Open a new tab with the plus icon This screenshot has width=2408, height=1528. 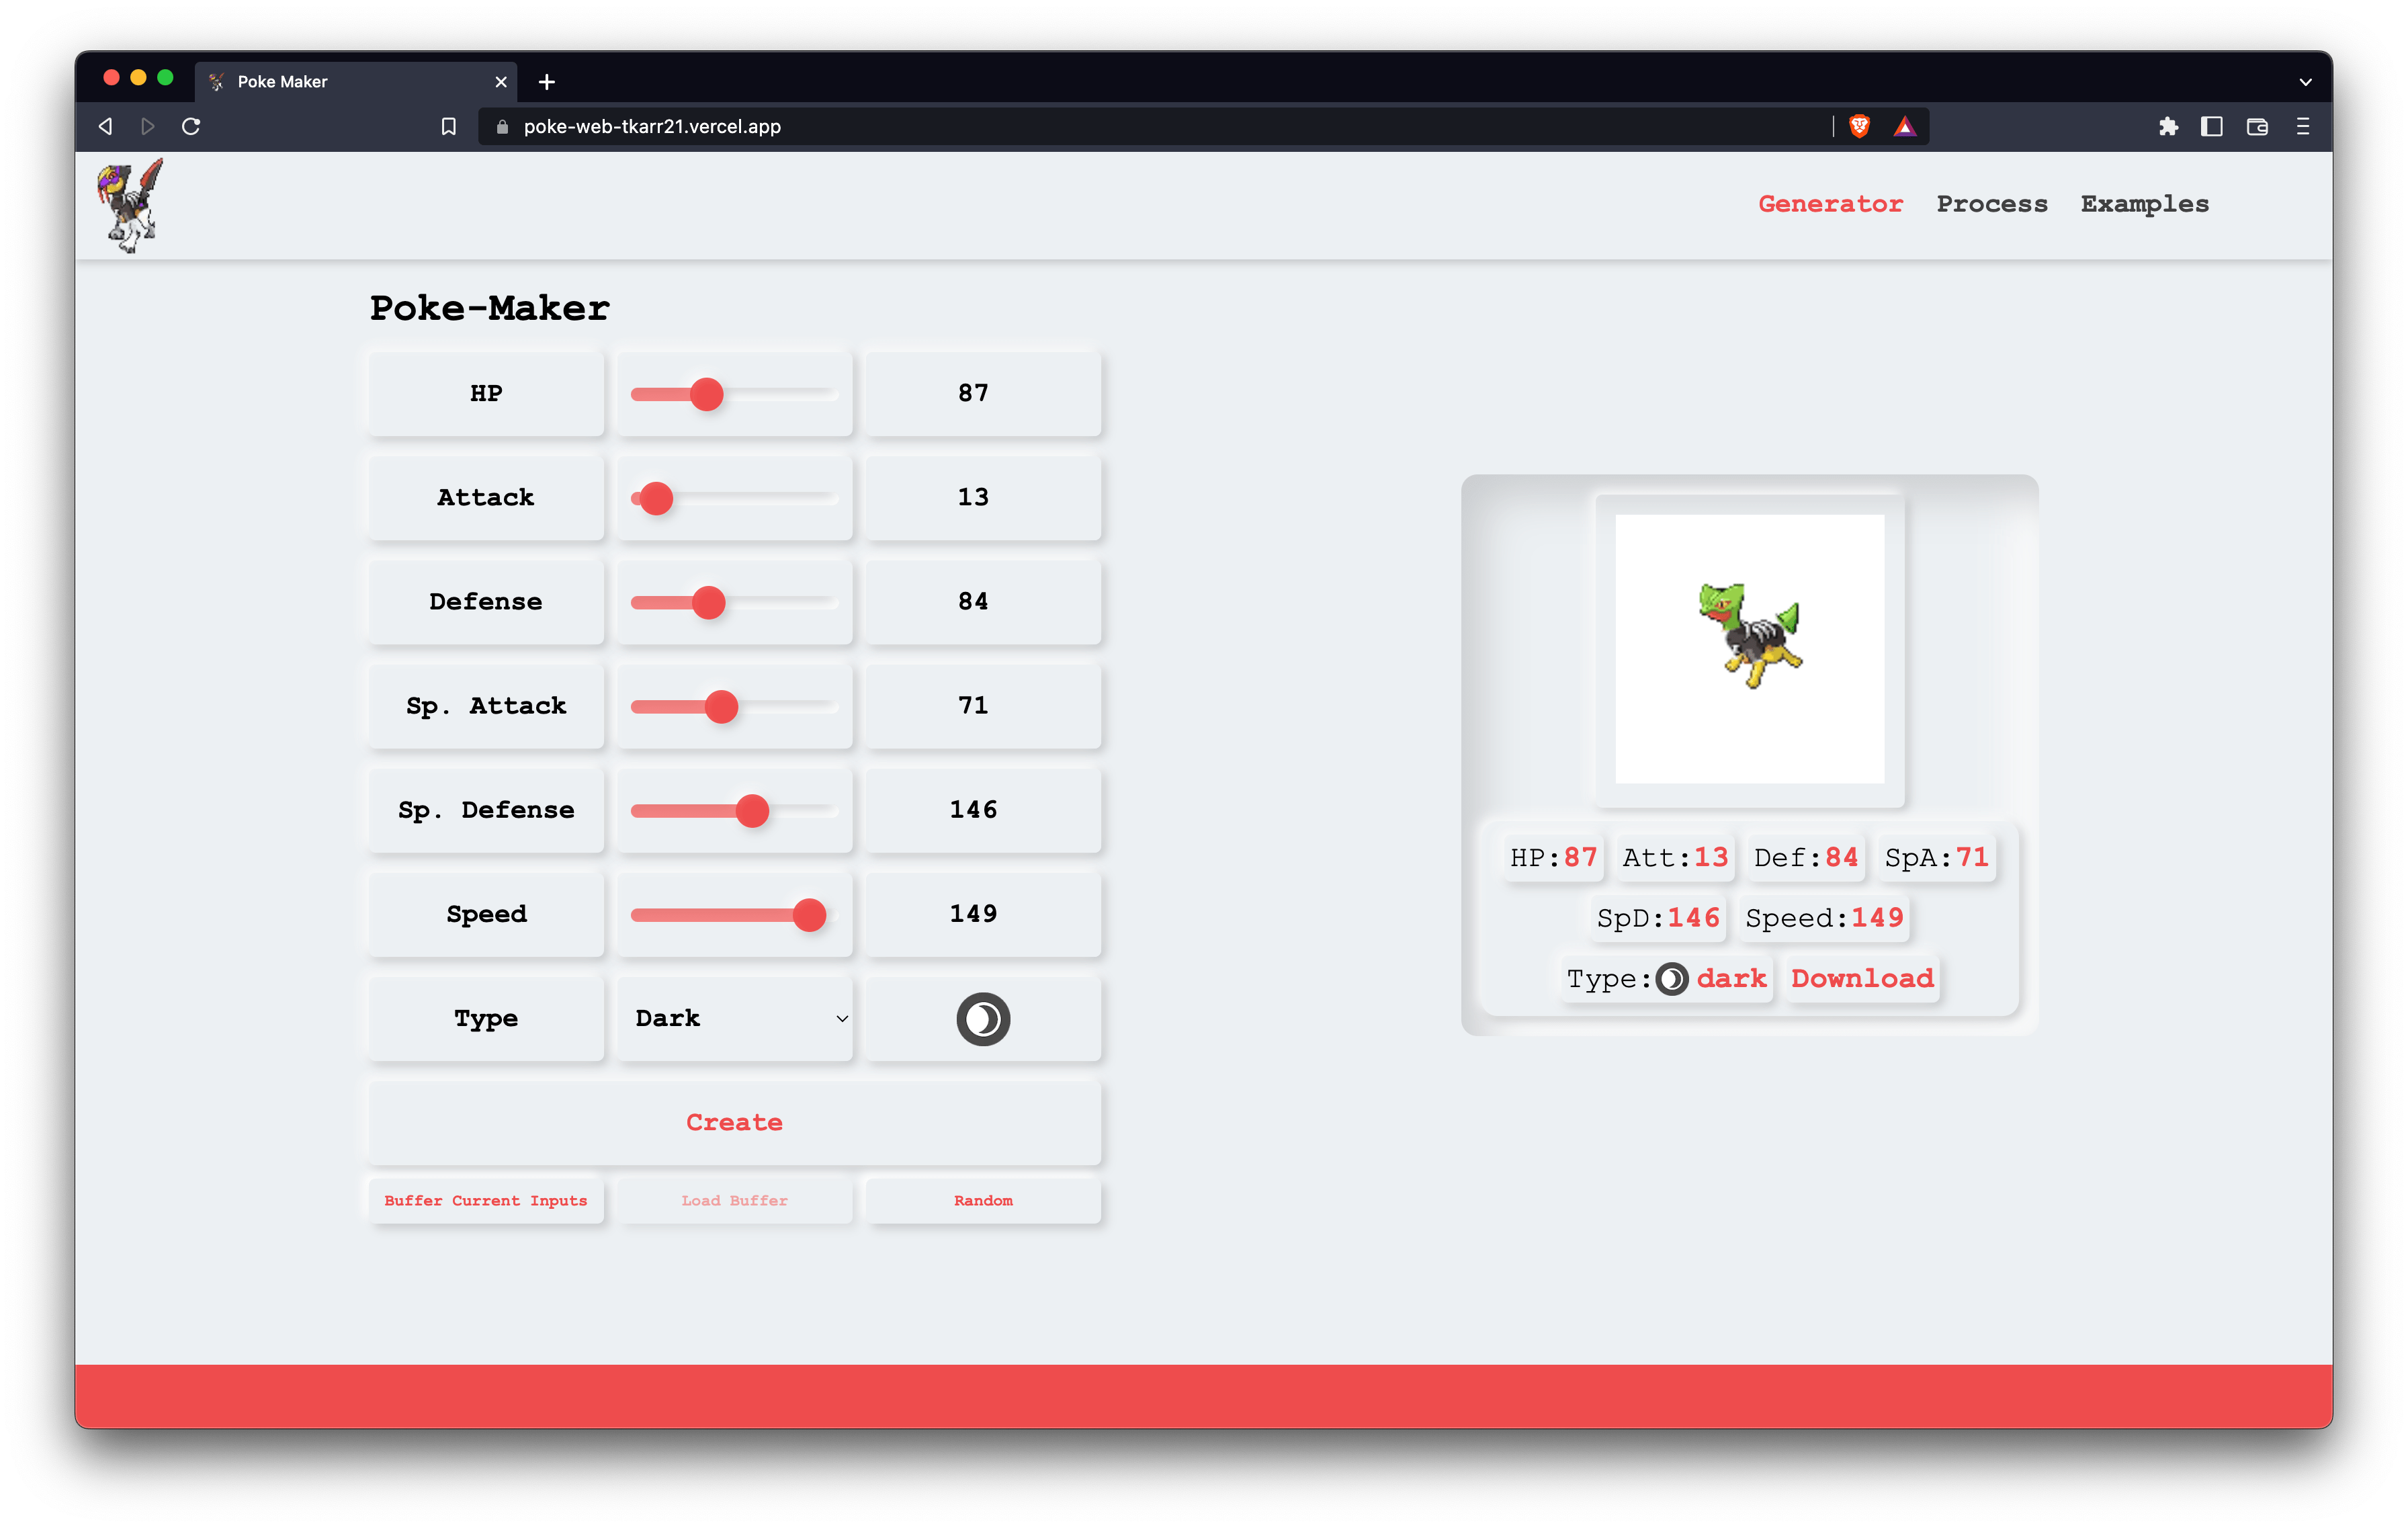[x=546, y=82]
